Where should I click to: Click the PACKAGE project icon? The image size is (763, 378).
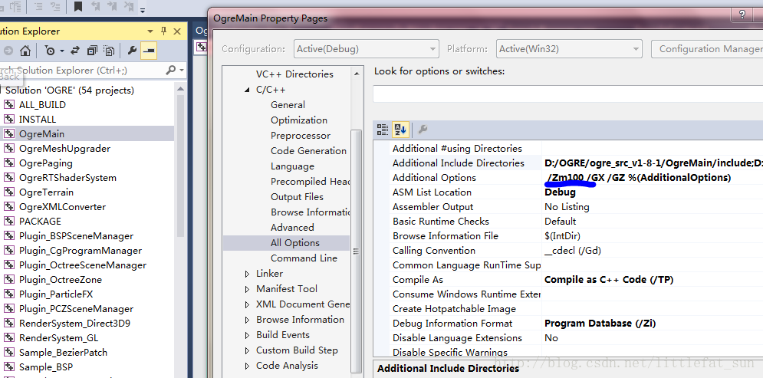9,222
